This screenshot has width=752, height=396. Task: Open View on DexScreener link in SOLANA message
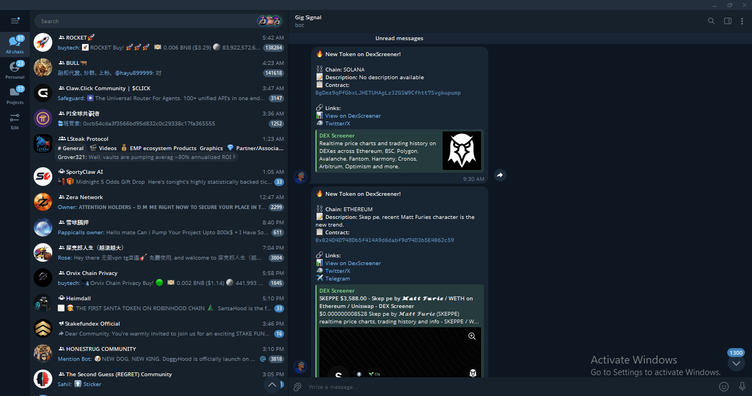point(353,116)
